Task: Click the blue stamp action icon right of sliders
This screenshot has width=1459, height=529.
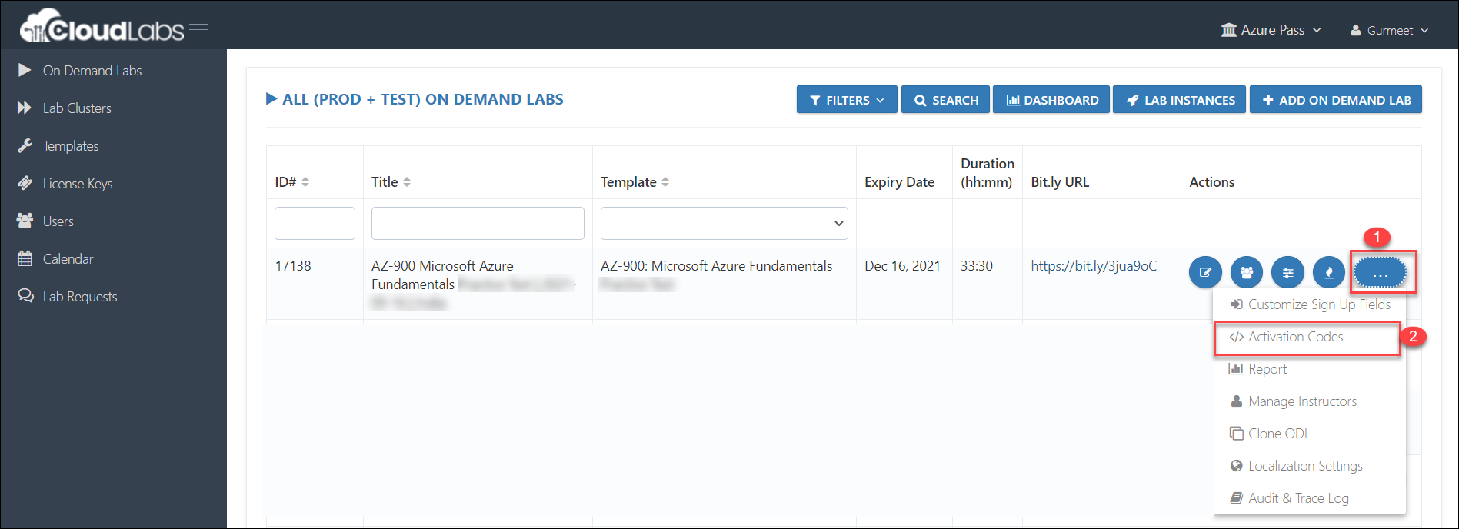Action: point(1328,272)
